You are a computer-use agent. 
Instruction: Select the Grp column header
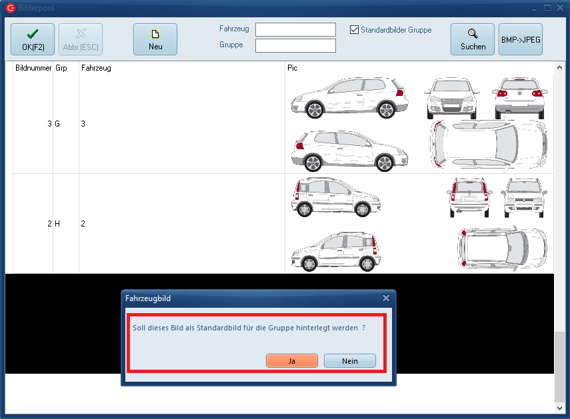[x=61, y=68]
